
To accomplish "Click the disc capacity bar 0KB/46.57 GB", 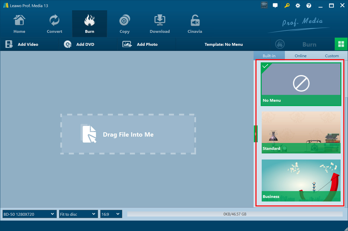I will [x=235, y=214].
